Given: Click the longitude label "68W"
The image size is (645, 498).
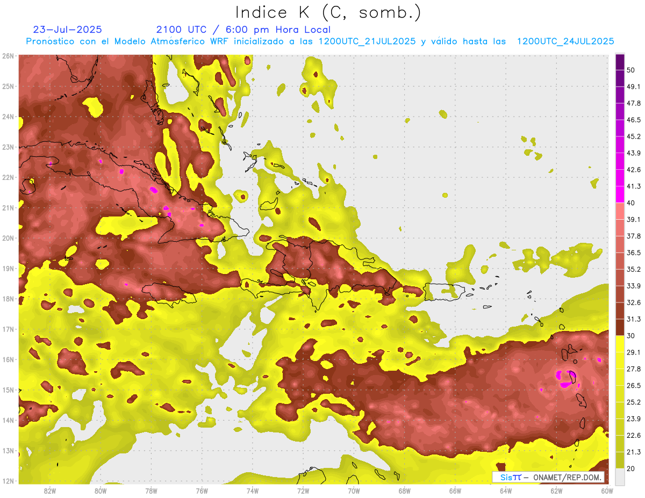Looking at the screenshot, I should click(x=405, y=491).
